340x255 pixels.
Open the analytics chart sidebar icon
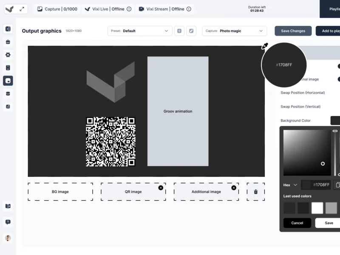pos(8,107)
